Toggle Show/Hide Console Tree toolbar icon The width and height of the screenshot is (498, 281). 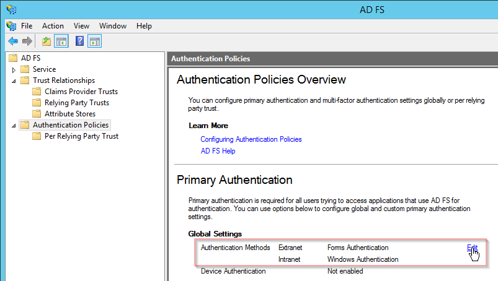61,41
